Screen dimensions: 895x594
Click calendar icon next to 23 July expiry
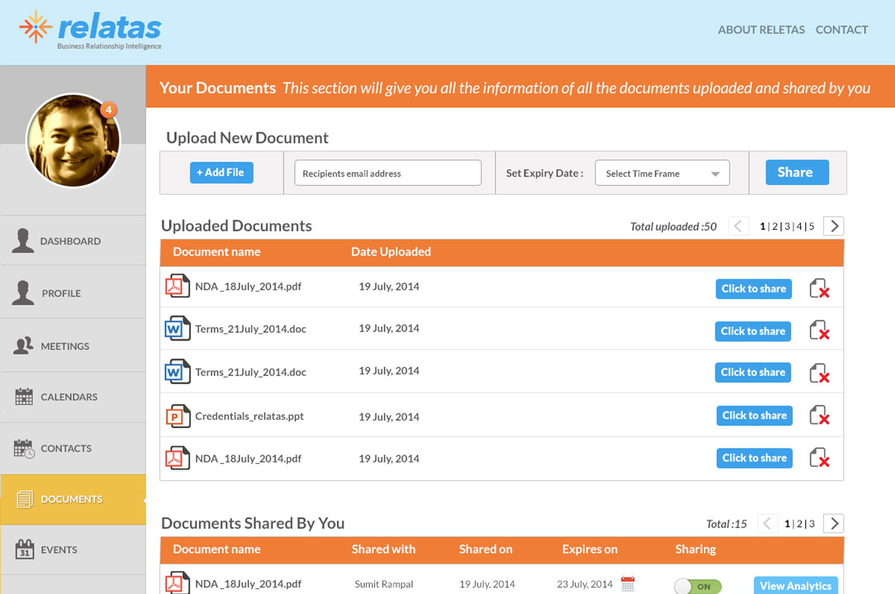tap(628, 584)
